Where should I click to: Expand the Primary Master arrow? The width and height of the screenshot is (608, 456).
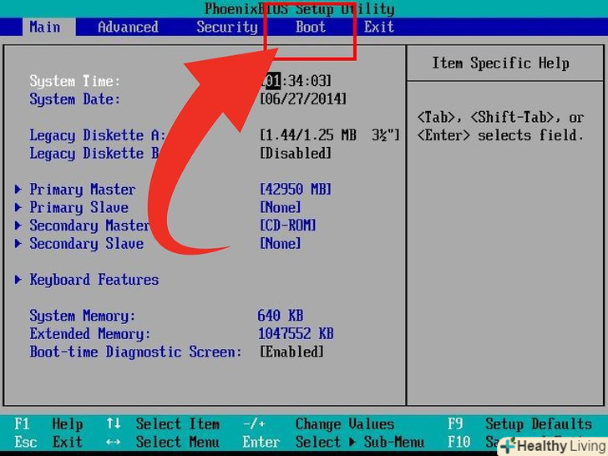[x=18, y=190]
